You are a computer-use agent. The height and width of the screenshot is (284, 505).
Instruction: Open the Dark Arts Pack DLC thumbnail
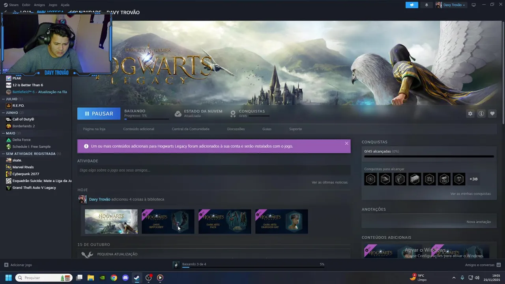point(225,222)
